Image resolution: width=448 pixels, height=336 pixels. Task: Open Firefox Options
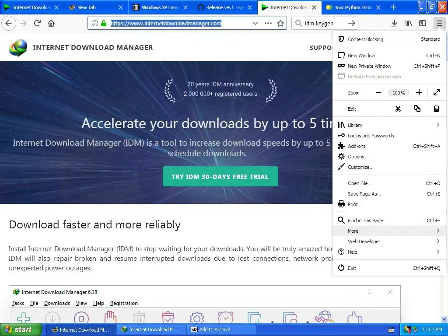coord(389,157)
